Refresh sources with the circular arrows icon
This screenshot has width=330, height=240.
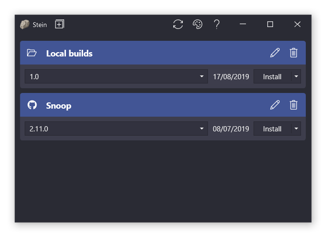pos(178,24)
